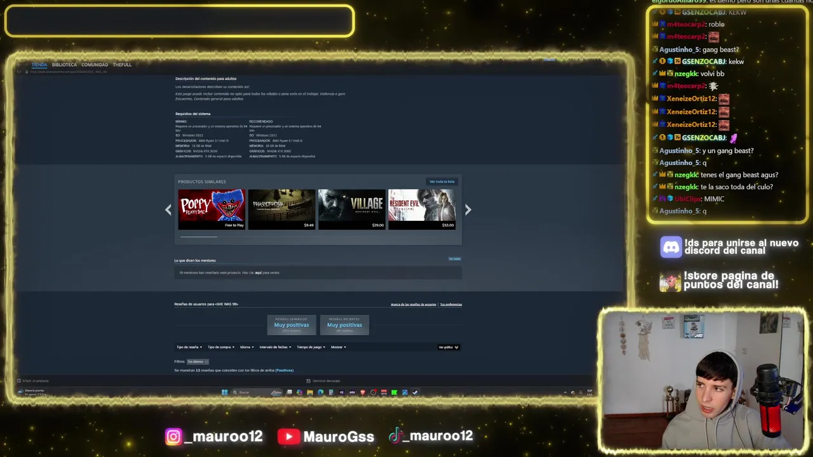Click 'Descripción del contenido para adultos' heading
The width and height of the screenshot is (813, 457).
(x=206, y=79)
